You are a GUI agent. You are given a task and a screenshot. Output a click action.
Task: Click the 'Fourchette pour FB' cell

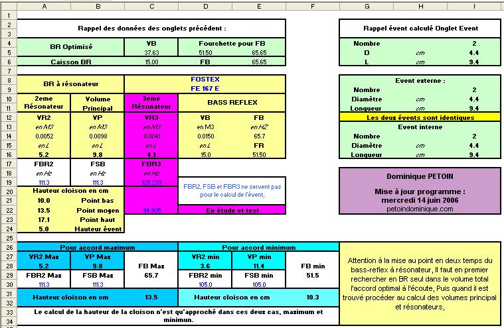(232, 43)
